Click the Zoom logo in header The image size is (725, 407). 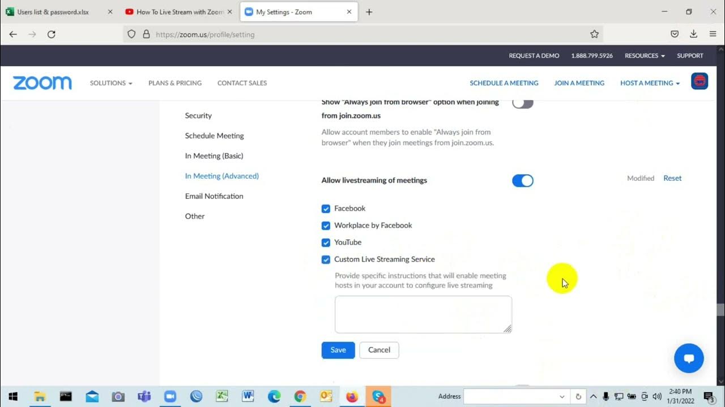point(42,83)
